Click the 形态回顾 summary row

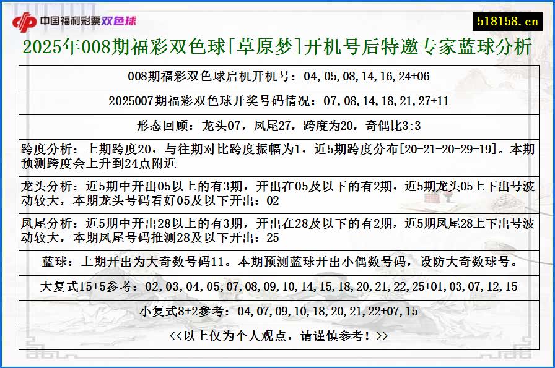pyautogui.click(x=277, y=123)
